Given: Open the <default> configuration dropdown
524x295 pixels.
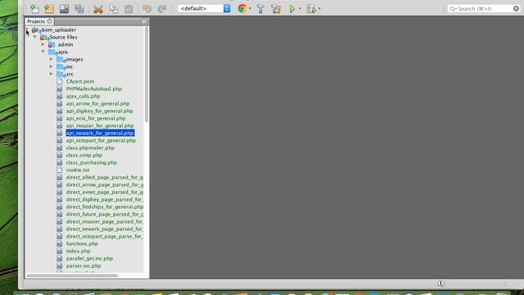Looking at the screenshot, I should [x=204, y=9].
